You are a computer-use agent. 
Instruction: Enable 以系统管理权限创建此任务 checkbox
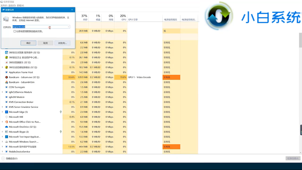(15, 31)
